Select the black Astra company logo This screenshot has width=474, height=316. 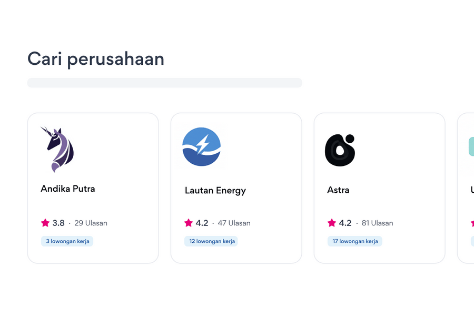point(340,150)
